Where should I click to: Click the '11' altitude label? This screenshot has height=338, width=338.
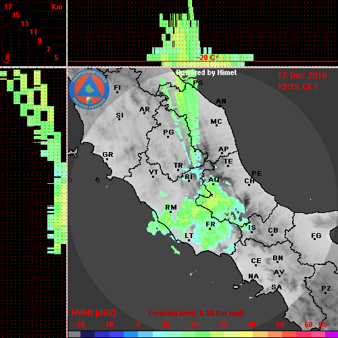click(x=33, y=32)
